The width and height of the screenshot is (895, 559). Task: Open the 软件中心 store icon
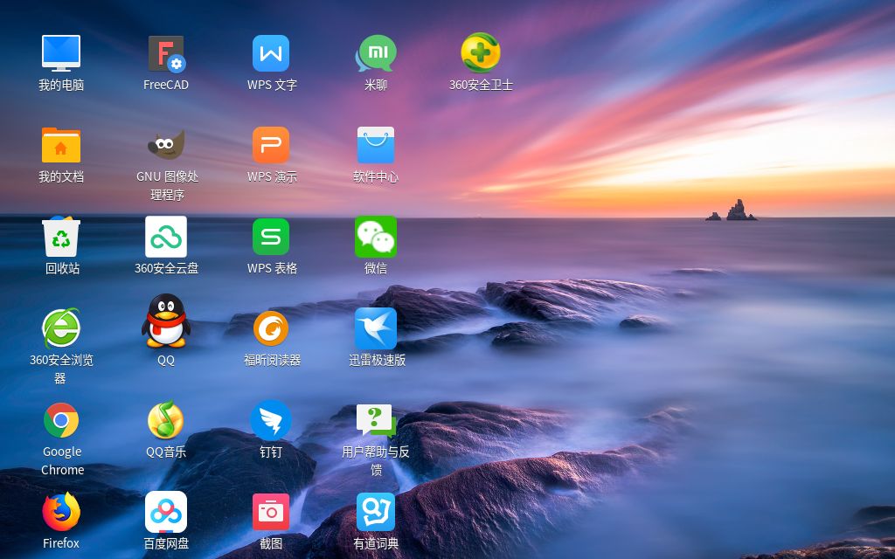coord(376,145)
